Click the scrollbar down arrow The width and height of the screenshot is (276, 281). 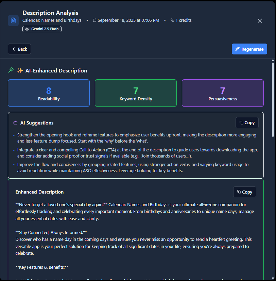coord(273,278)
